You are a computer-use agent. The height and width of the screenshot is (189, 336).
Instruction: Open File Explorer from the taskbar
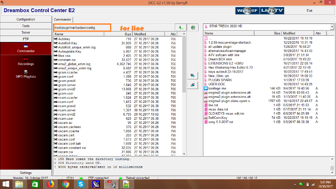19,184
